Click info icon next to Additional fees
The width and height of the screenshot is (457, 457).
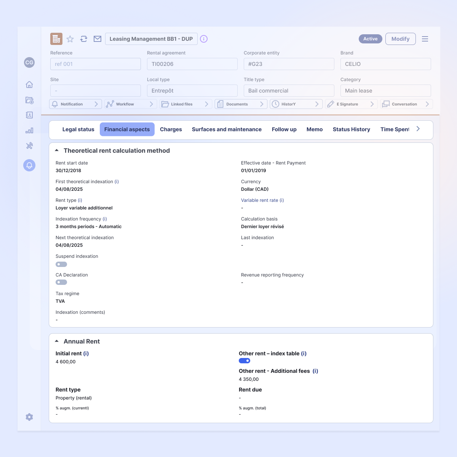[315, 371]
